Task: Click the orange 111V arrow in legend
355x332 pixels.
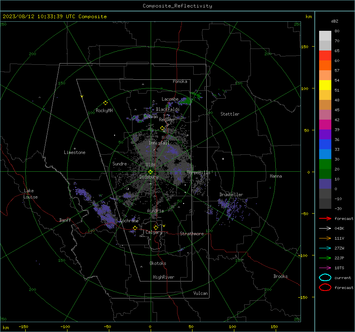Action: pyautogui.click(x=325, y=238)
